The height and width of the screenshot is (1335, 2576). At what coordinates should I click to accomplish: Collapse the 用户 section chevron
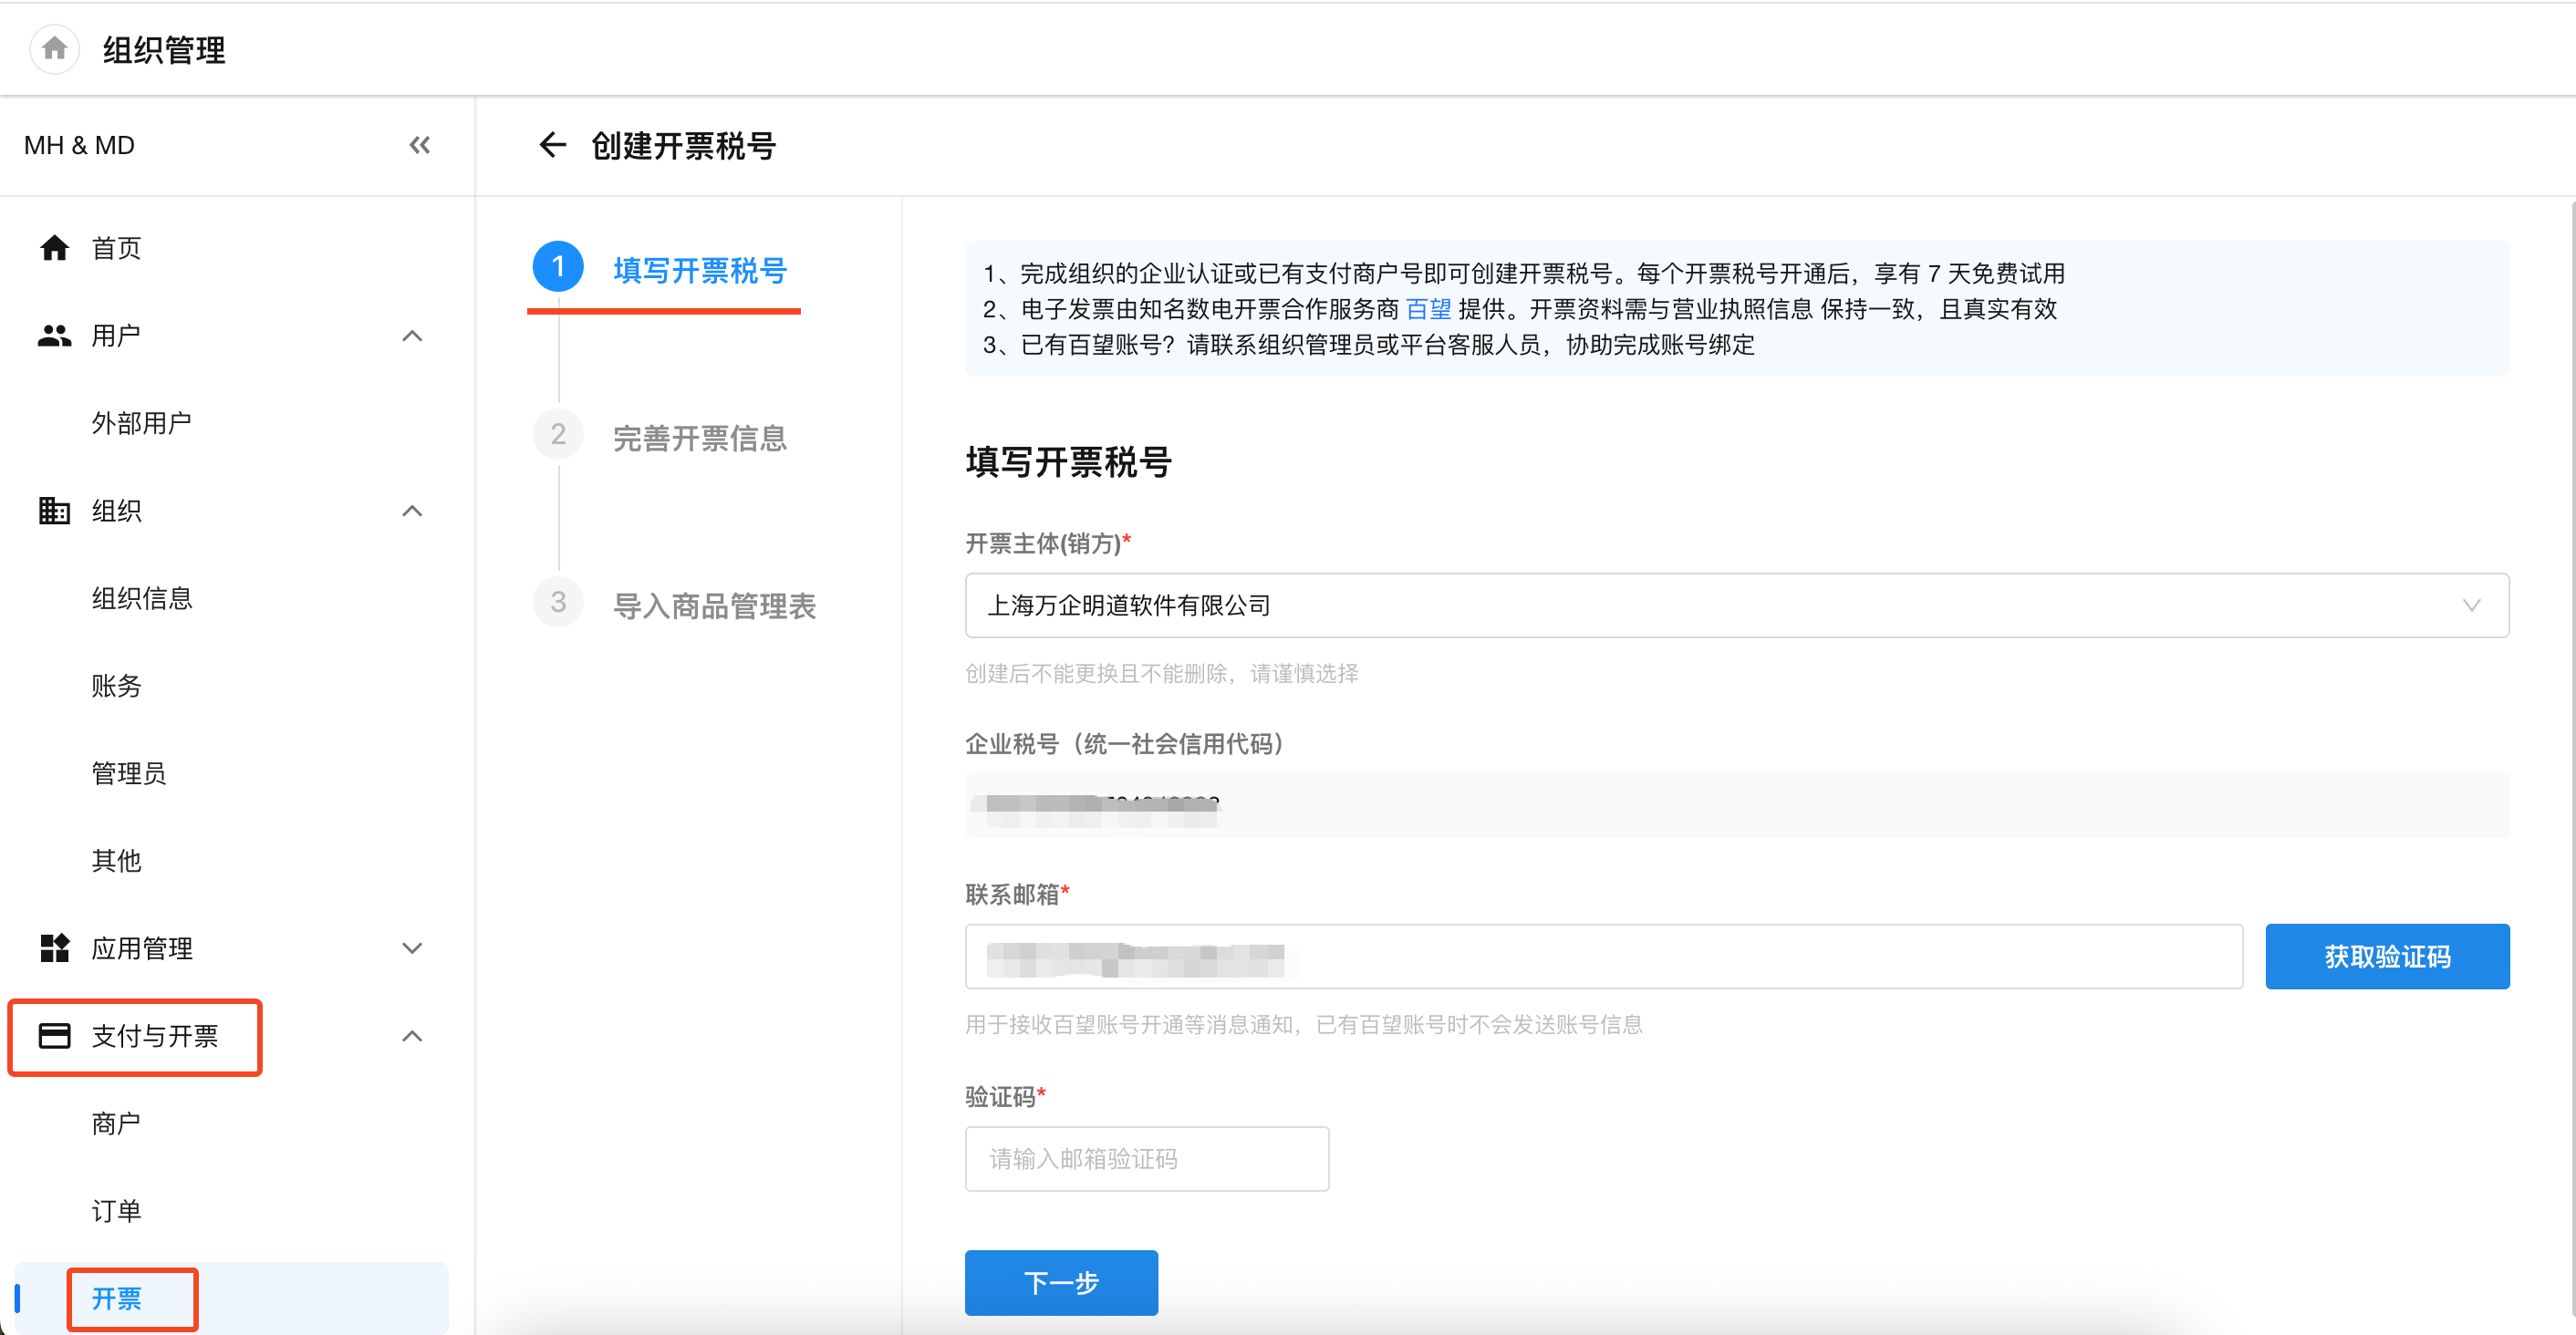pyautogui.click(x=412, y=335)
